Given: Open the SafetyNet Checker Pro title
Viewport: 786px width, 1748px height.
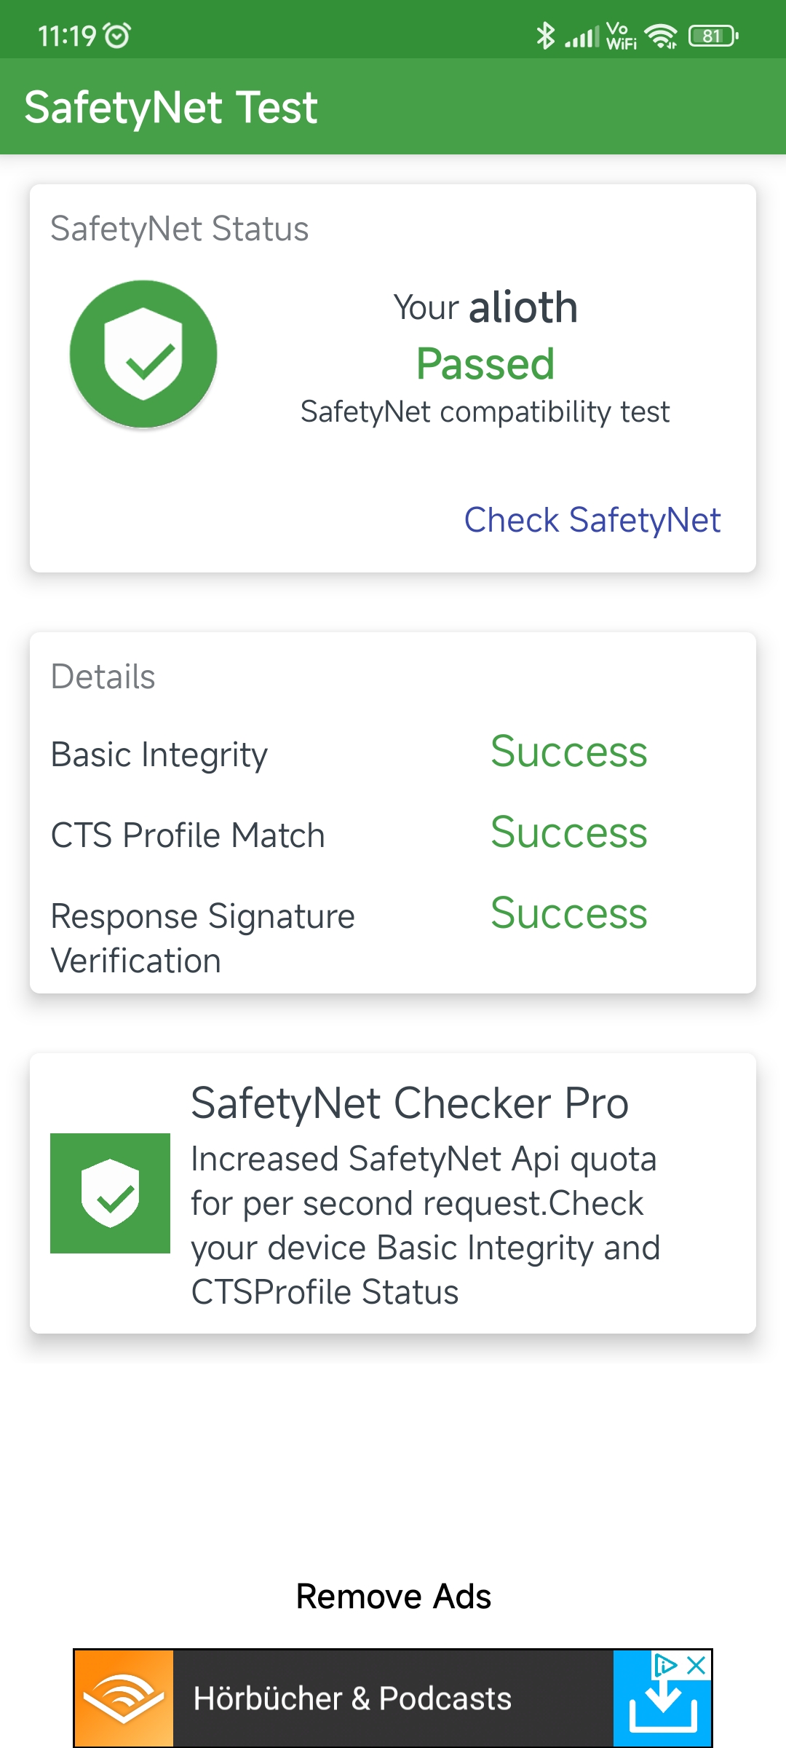Looking at the screenshot, I should (x=410, y=1103).
